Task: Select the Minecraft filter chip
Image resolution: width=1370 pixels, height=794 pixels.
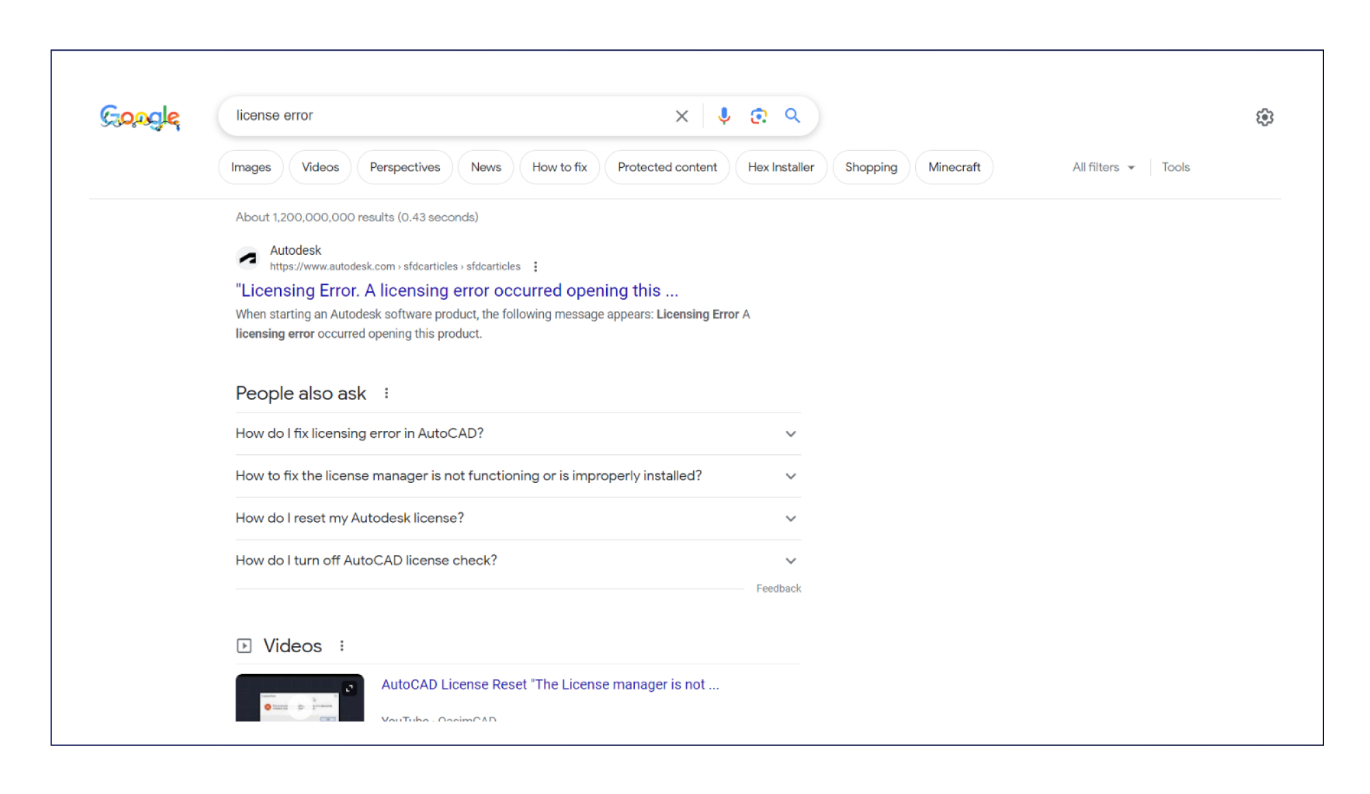Action: pyautogui.click(x=954, y=166)
